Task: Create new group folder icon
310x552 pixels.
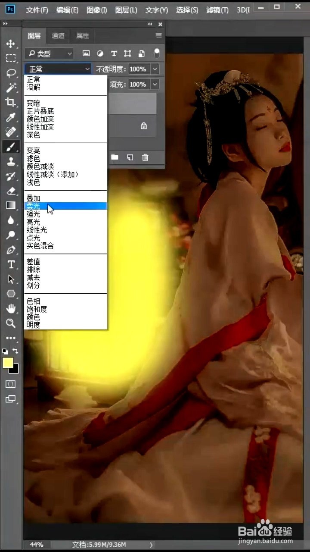Action: pos(115,157)
